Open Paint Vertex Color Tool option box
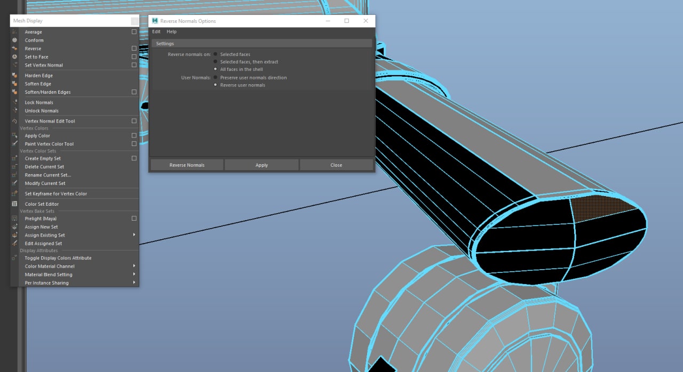 (134, 144)
